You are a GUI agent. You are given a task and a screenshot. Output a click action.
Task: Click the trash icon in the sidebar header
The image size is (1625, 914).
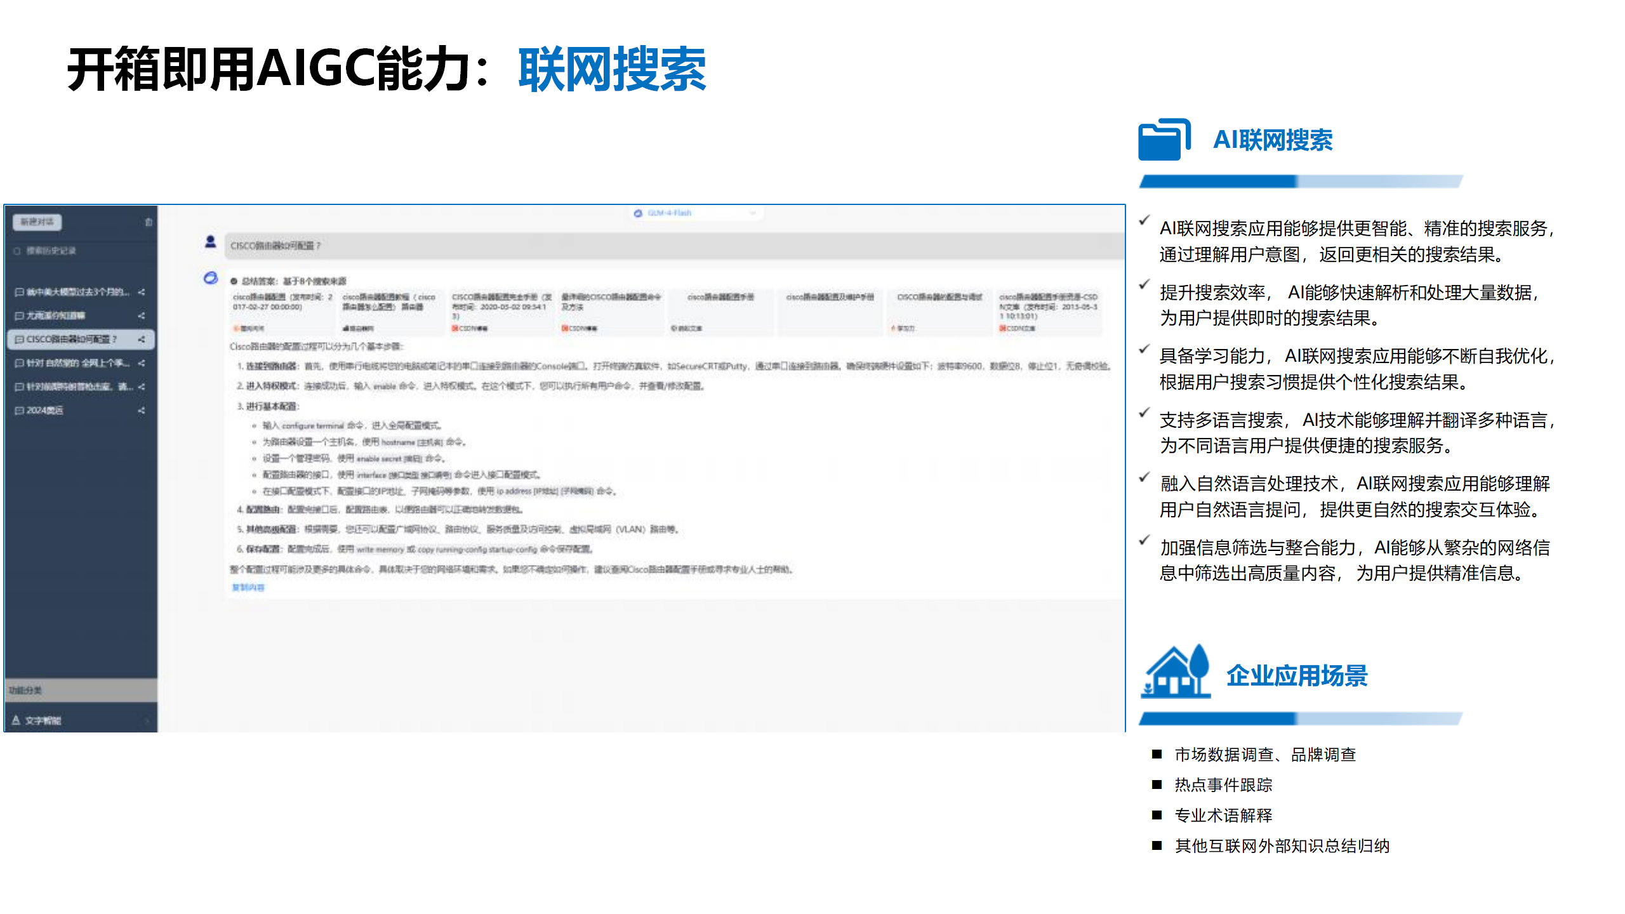(149, 222)
